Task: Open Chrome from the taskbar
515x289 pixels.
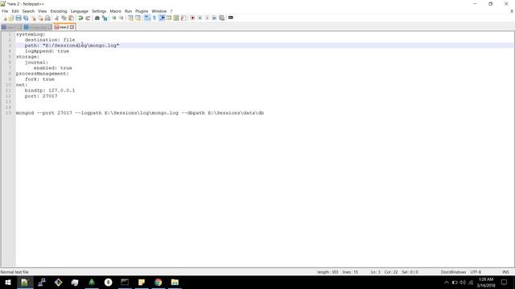Action: click(158, 282)
